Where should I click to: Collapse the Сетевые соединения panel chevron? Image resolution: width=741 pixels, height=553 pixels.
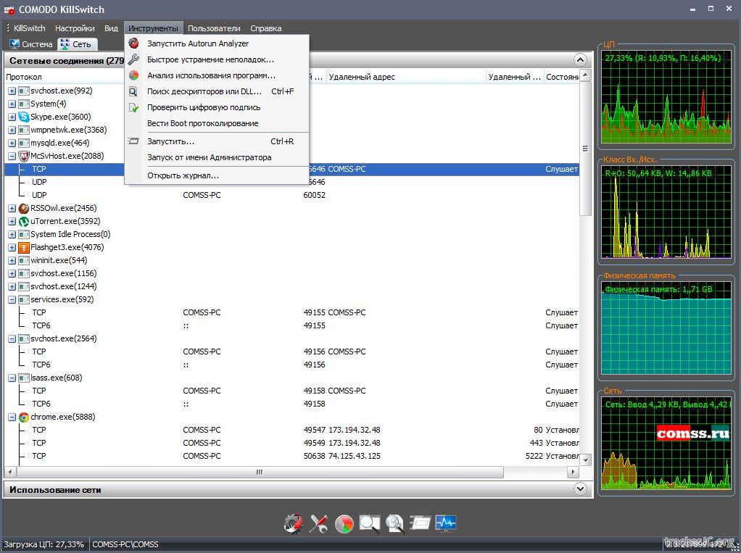click(x=579, y=61)
